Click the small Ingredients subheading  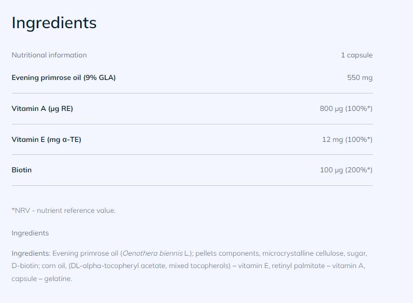pos(30,233)
